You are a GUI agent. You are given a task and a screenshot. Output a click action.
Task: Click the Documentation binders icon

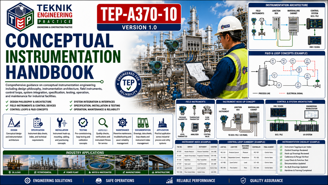pos(143,123)
